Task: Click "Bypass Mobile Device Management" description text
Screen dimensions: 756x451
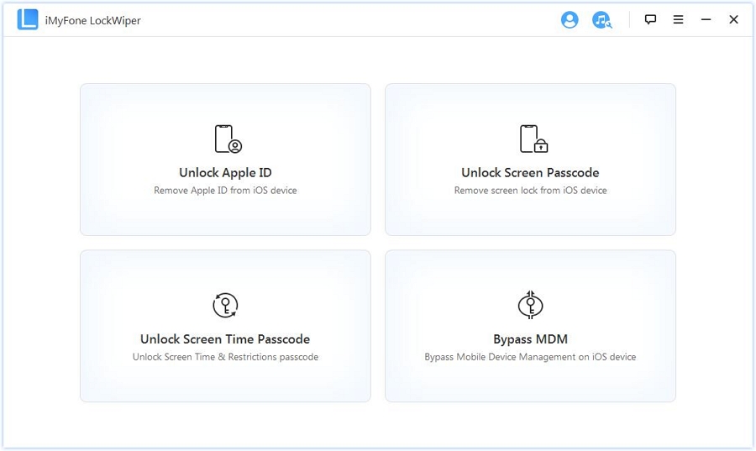Action: tap(530, 357)
